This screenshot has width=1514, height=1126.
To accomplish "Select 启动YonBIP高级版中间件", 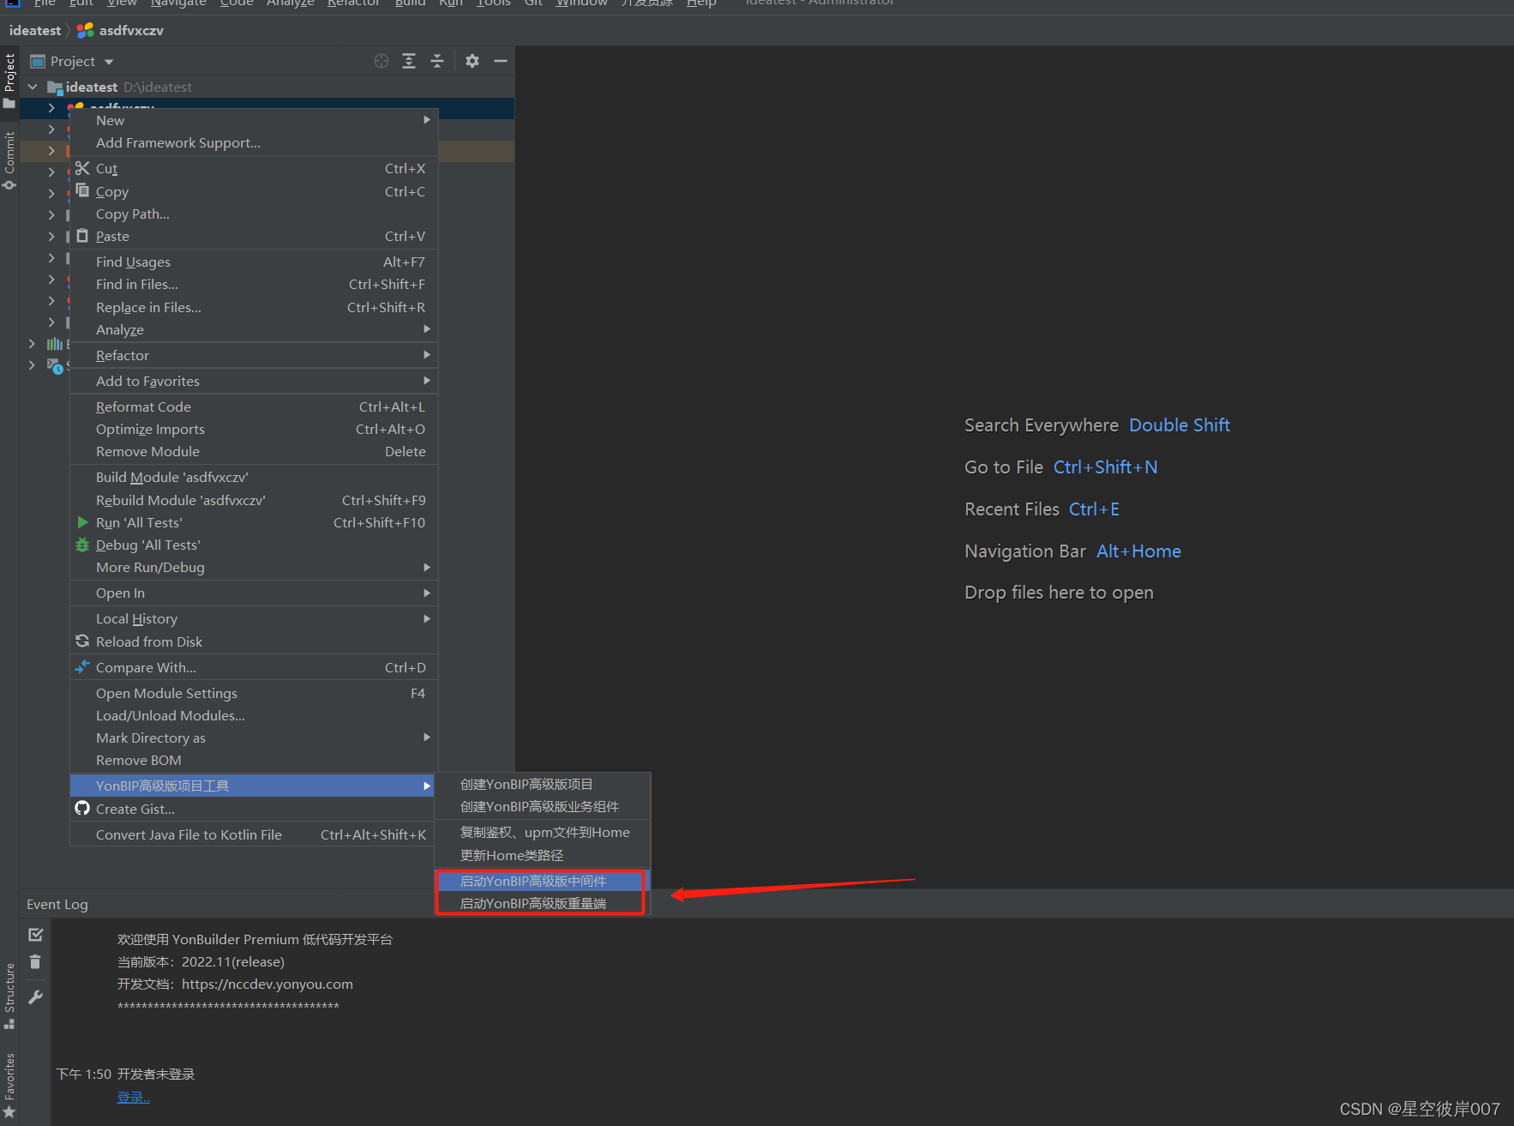I will [x=543, y=882].
